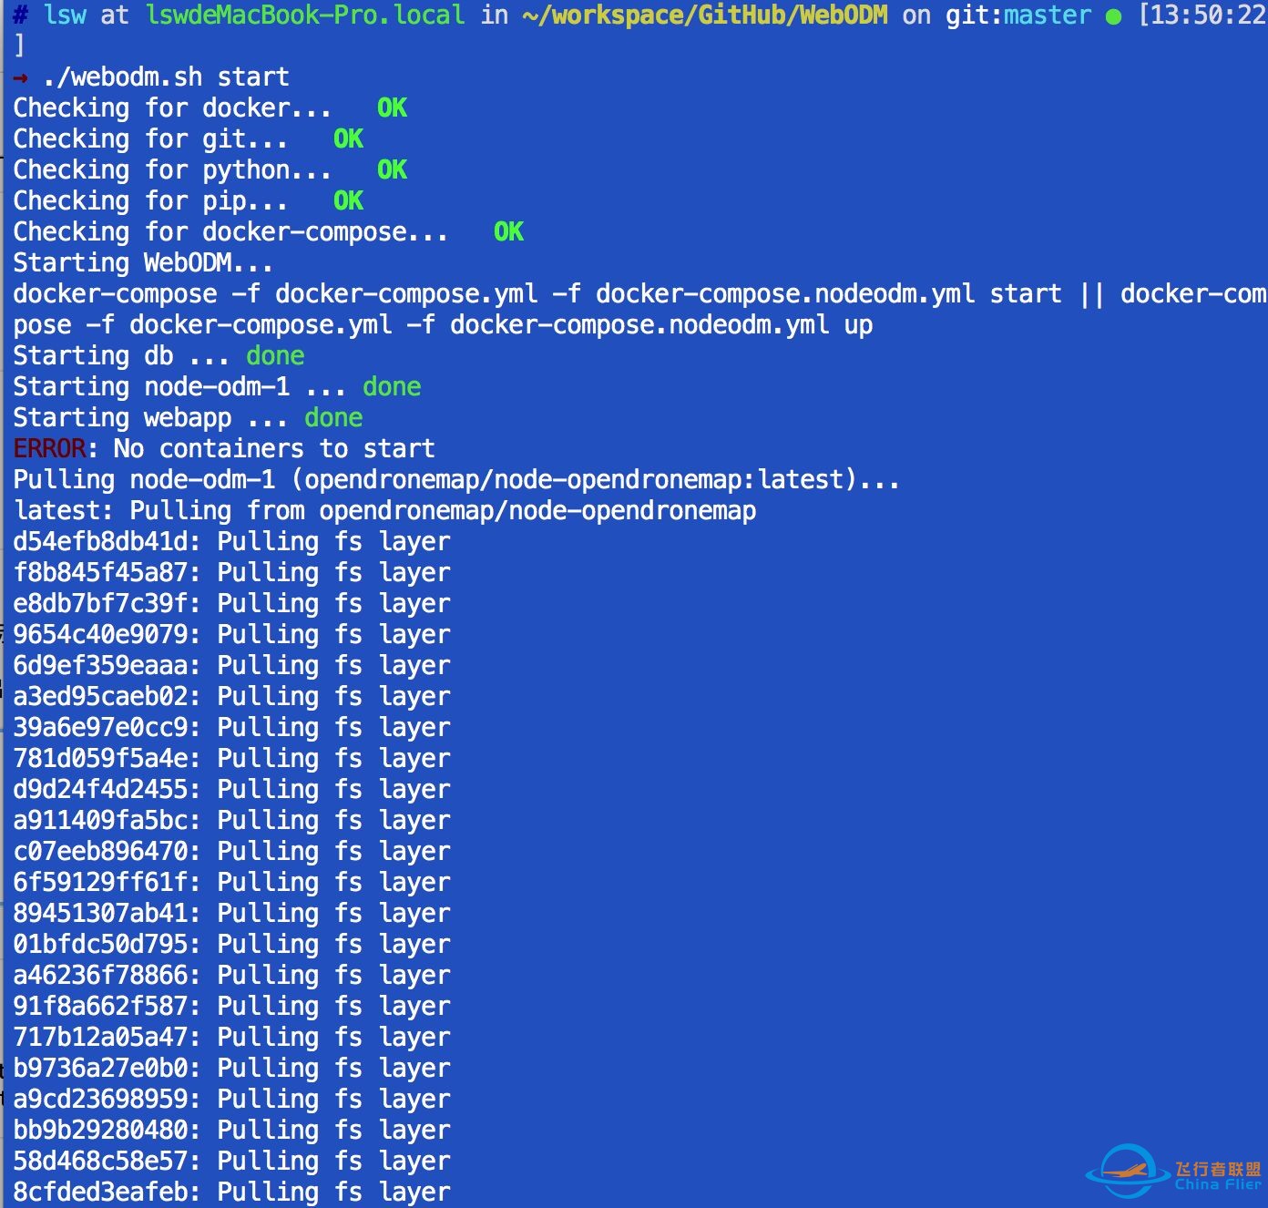This screenshot has height=1208, width=1268.
Task: Click layer hash a3ed95caeb02
Action: (x=100, y=696)
